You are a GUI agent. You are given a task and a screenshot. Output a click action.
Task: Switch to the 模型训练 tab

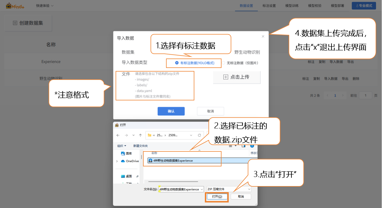pyautogui.click(x=292, y=6)
